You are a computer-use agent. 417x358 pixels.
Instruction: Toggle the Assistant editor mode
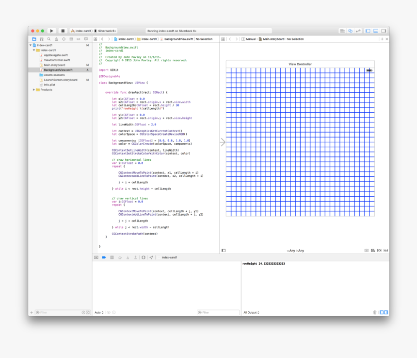click(x=351, y=30)
